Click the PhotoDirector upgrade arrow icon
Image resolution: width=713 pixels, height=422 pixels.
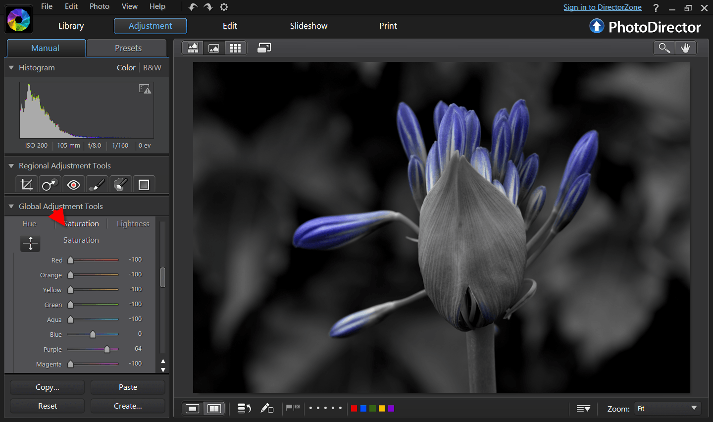597,26
